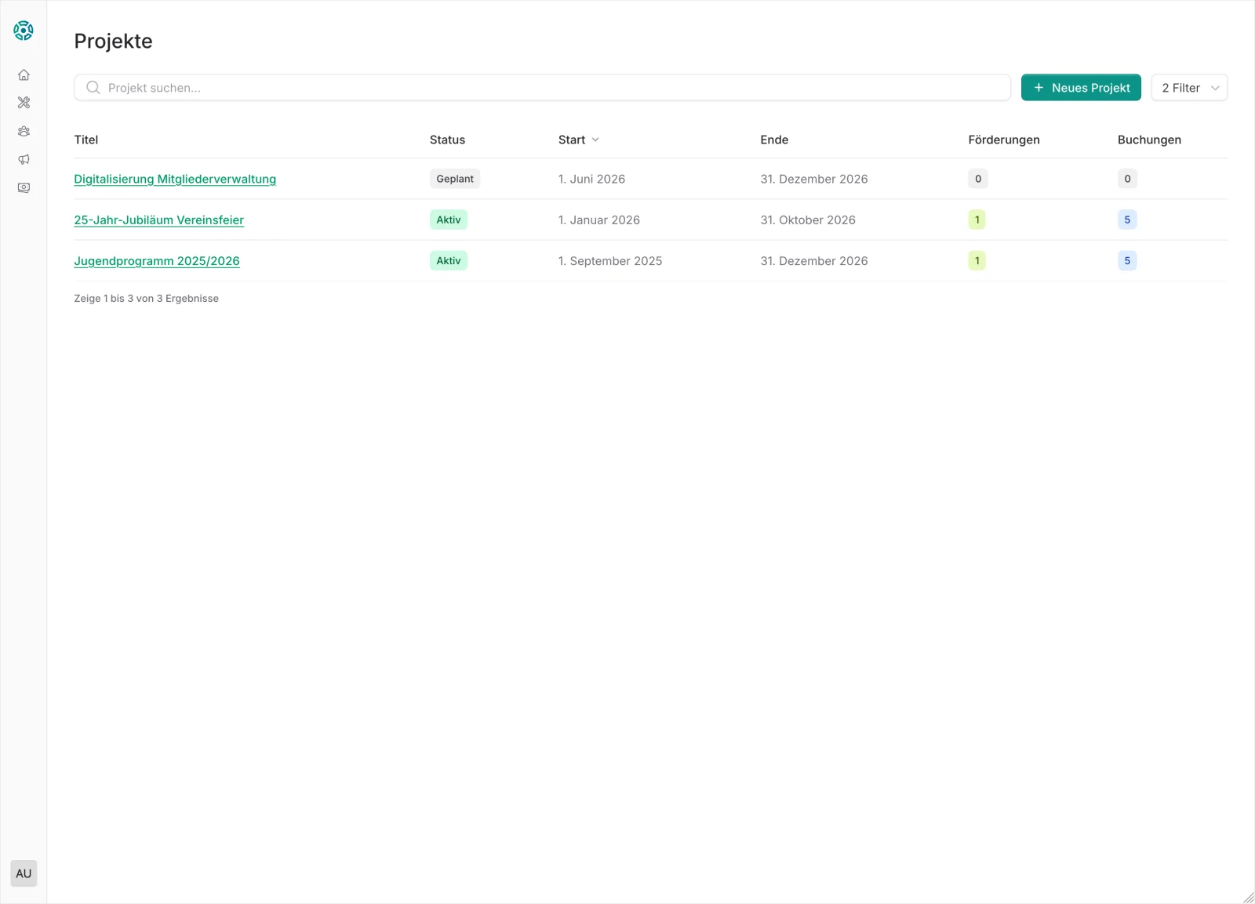This screenshot has height=904, width=1255.
Task: Open the members group icon
Action: pos(24,132)
